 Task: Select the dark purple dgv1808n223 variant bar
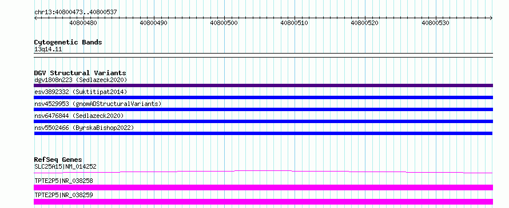pos(263,85)
